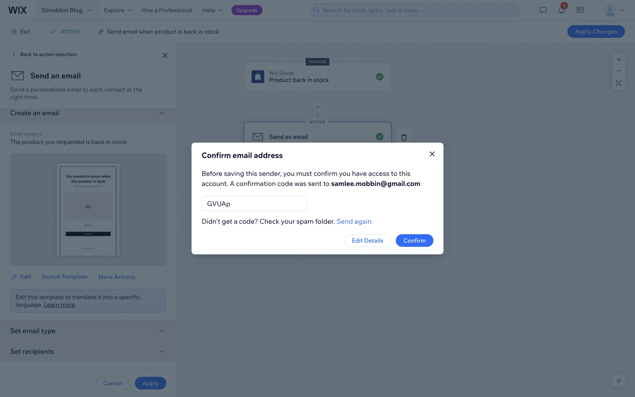Open the chat messages icon
Screen dimensions: 635x397
pyautogui.click(x=543, y=10)
